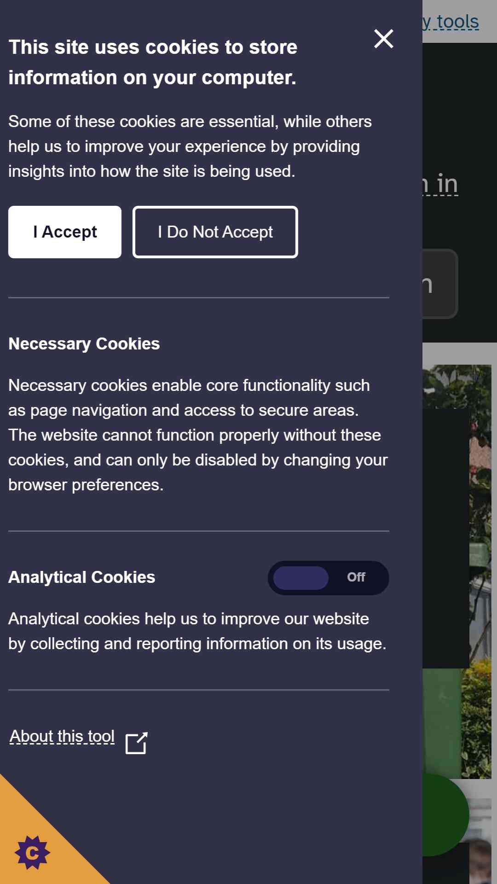Image resolution: width=497 pixels, height=884 pixels.
Task: Click the analytical cookies description paragraph
Action: tap(197, 631)
